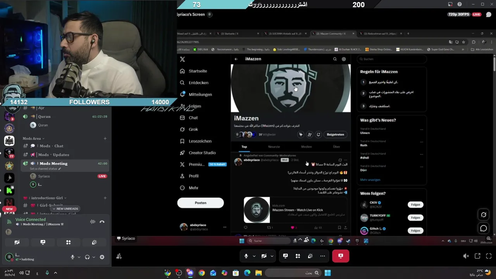Start an activity from voice connected panel
The image size is (496, 279).
coord(68,242)
